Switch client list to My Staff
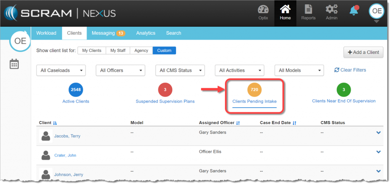391x185 pixels. click(118, 51)
